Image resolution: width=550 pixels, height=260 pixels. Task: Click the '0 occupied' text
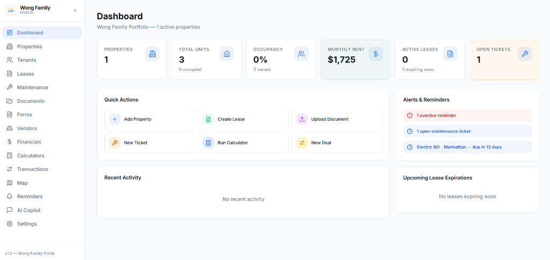pyautogui.click(x=190, y=69)
